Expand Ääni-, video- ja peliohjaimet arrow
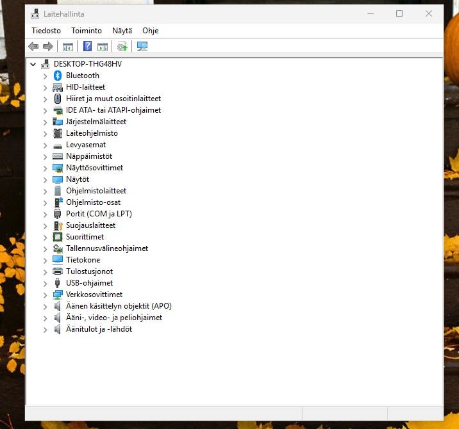 coord(45,318)
